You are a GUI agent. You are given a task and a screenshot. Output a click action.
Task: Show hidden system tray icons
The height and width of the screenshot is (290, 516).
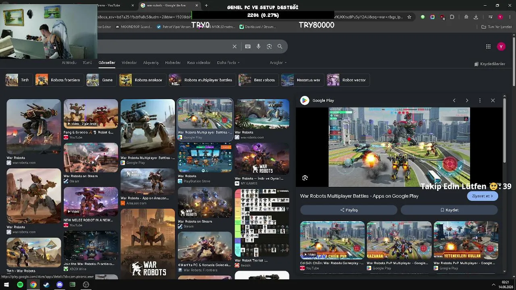pyautogui.click(x=493, y=285)
